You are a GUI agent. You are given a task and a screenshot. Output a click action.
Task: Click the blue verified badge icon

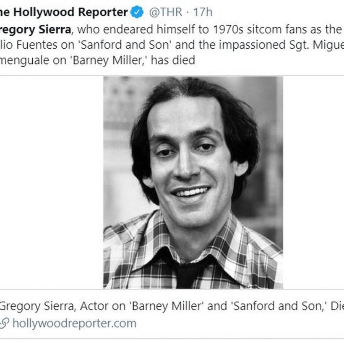(137, 12)
